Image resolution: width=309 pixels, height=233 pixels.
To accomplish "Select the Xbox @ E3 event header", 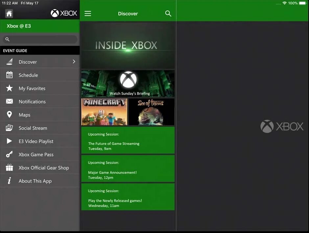I will pyautogui.click(x=40, y=26).
